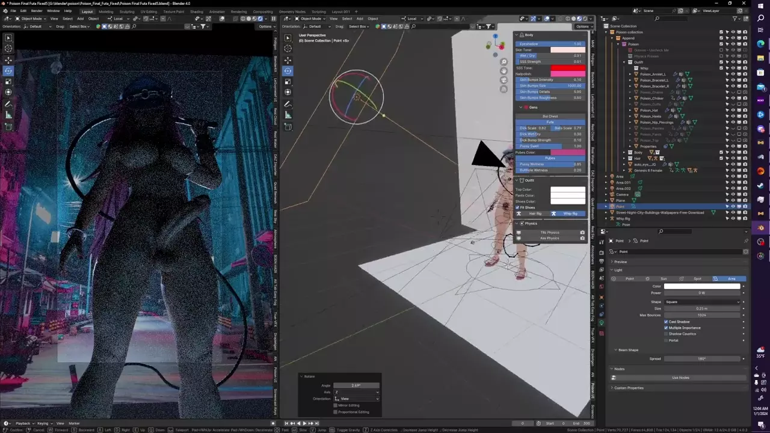Screen dimensions: 770x433
Task: Click the Options button in left viewport
Action: pos(265,26)
